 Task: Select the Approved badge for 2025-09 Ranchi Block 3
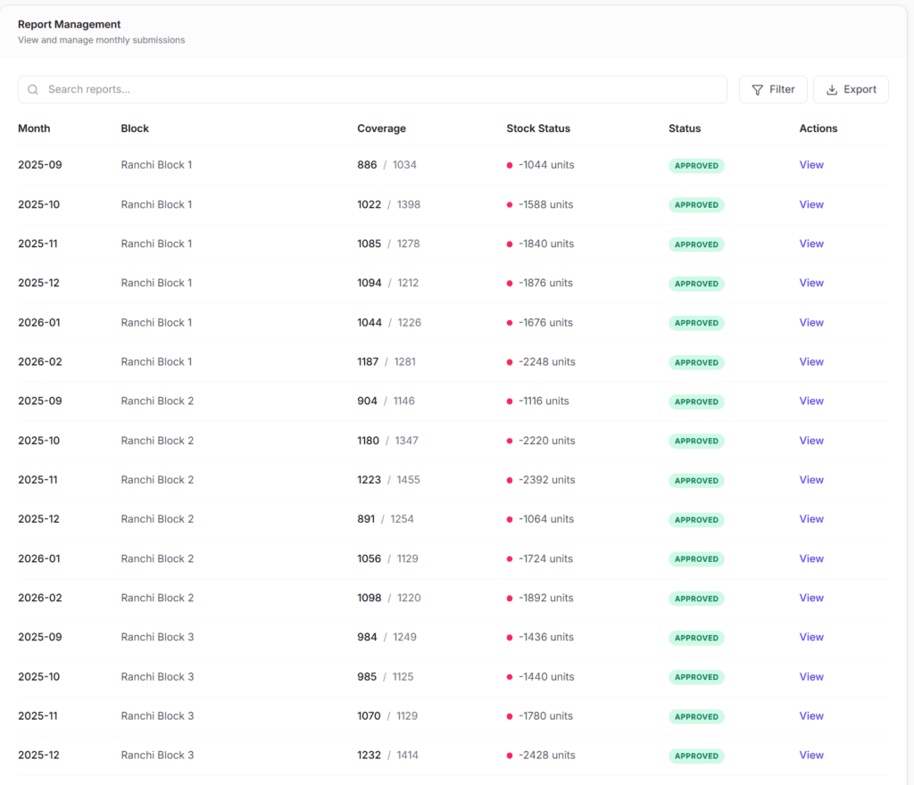(696, 638)
